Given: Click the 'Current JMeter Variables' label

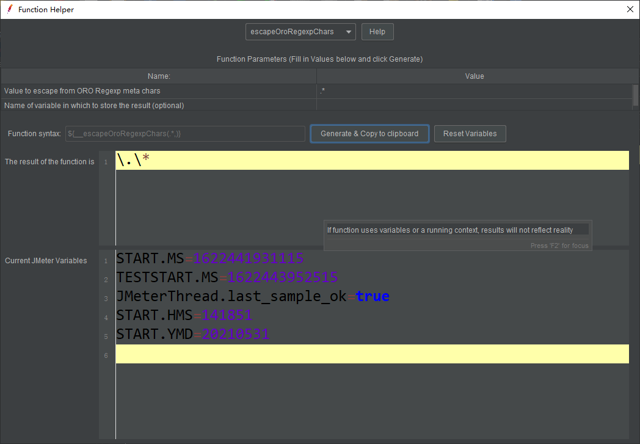Looking at the screenshot, I should coord(46,260).
